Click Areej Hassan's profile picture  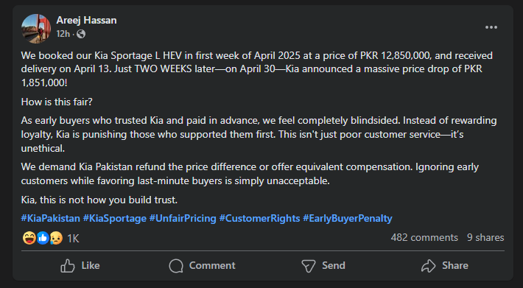(36, 29)
